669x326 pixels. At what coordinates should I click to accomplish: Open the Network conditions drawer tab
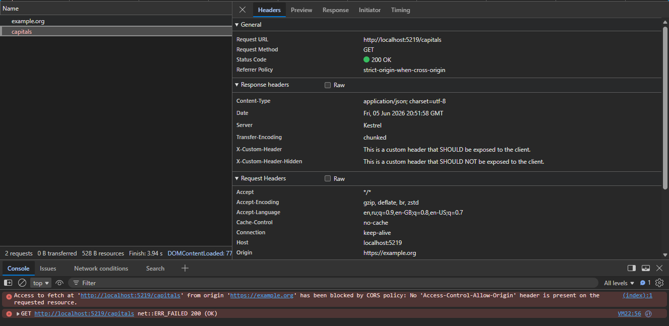pyautogui.click(x=101, y=268)
